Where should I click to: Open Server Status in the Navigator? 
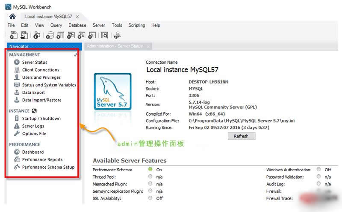tap(34, 62)
